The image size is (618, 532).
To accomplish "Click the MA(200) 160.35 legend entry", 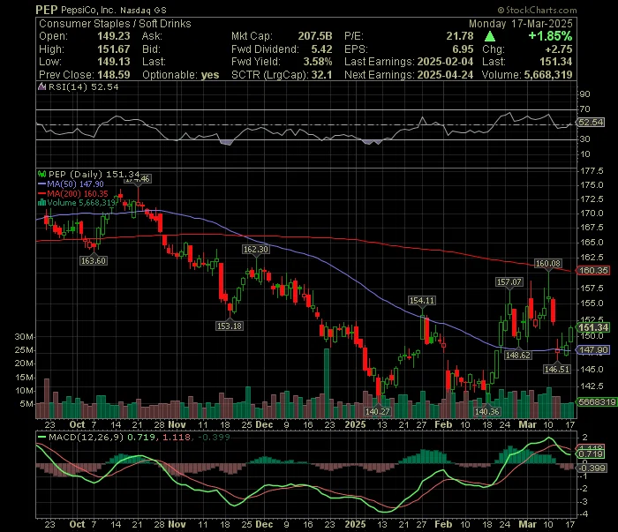I will [x=78, y=193].
